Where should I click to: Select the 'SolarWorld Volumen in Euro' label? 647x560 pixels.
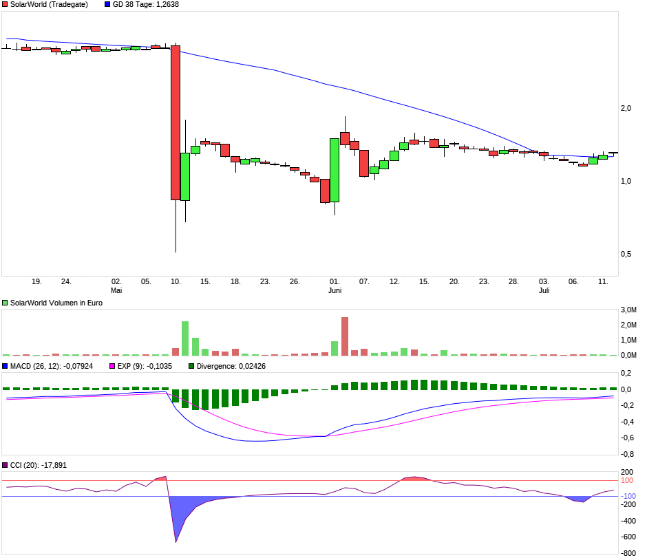tap(56, 303)
